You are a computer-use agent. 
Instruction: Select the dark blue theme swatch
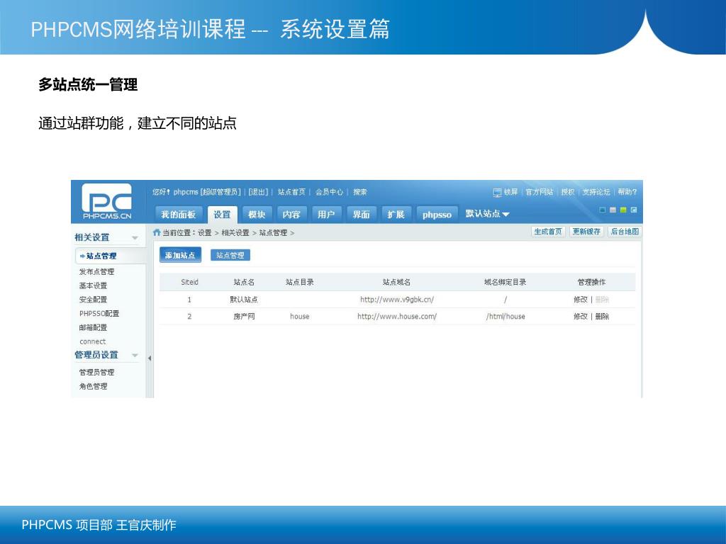click(603, 210)
